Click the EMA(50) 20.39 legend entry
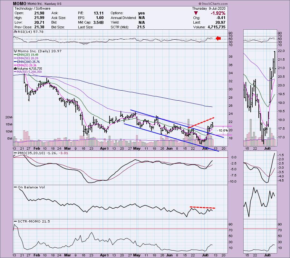 click(x=28, y=58)
